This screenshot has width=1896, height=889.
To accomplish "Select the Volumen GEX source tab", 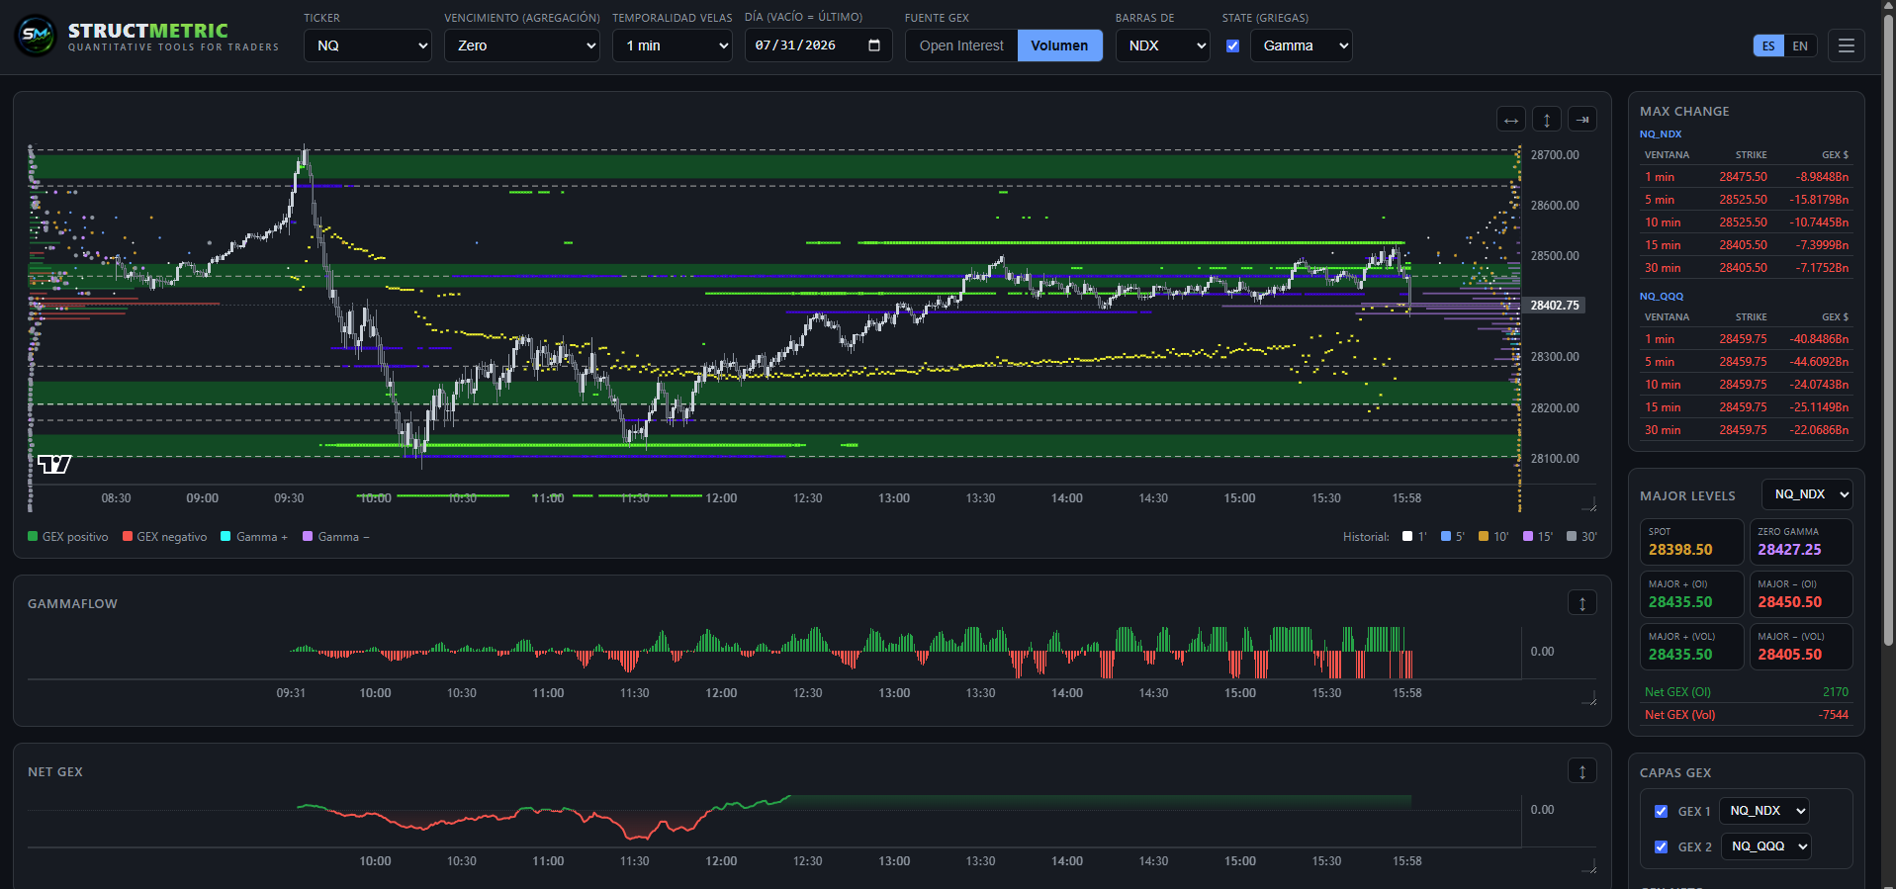I will (1059, 45).
